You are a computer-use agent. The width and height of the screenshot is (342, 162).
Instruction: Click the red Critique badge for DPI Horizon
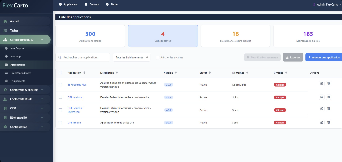coord(280,97)
